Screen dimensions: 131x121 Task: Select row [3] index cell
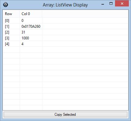pyautogui.click(x=7, y=38)
